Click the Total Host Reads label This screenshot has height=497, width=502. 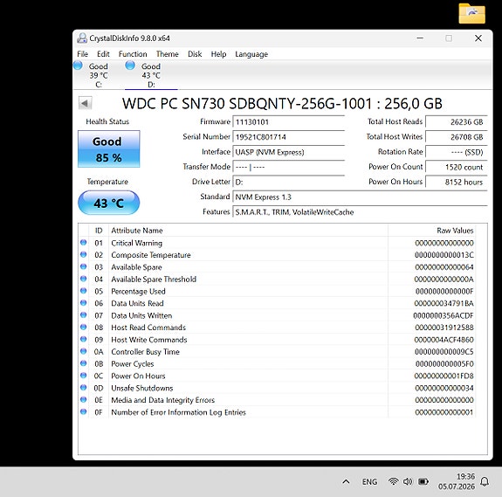click(395, 121)
